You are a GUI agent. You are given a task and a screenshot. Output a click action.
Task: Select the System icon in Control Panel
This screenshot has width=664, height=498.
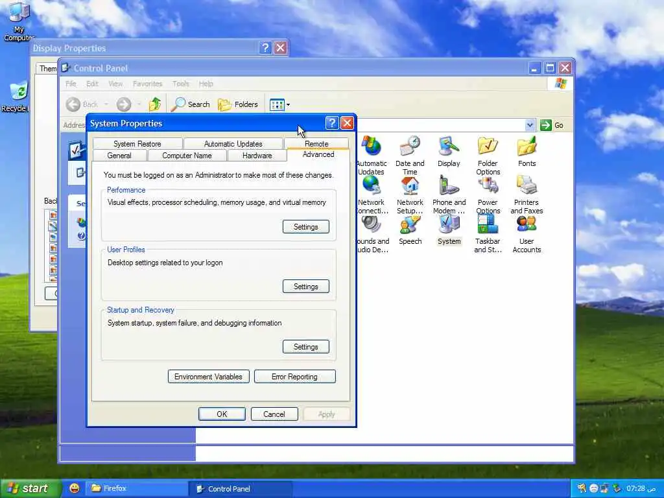449,230
